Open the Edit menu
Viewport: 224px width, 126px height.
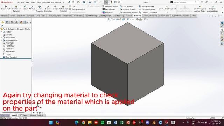pos(22,2)
